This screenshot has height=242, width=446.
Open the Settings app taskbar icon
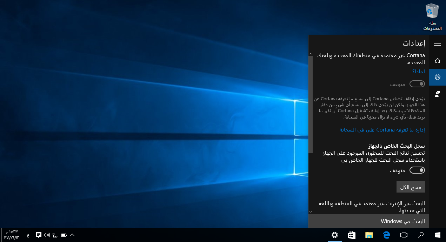click(x=335, y=235)
